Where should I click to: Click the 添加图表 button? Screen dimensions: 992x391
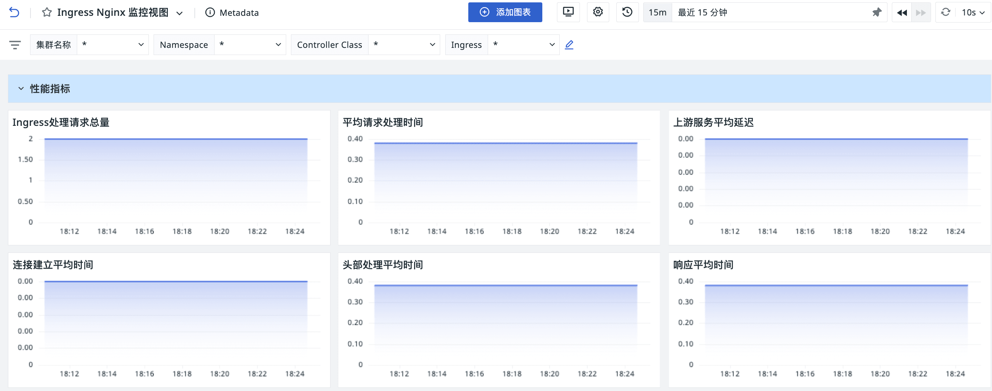click(x=505, y=12)
